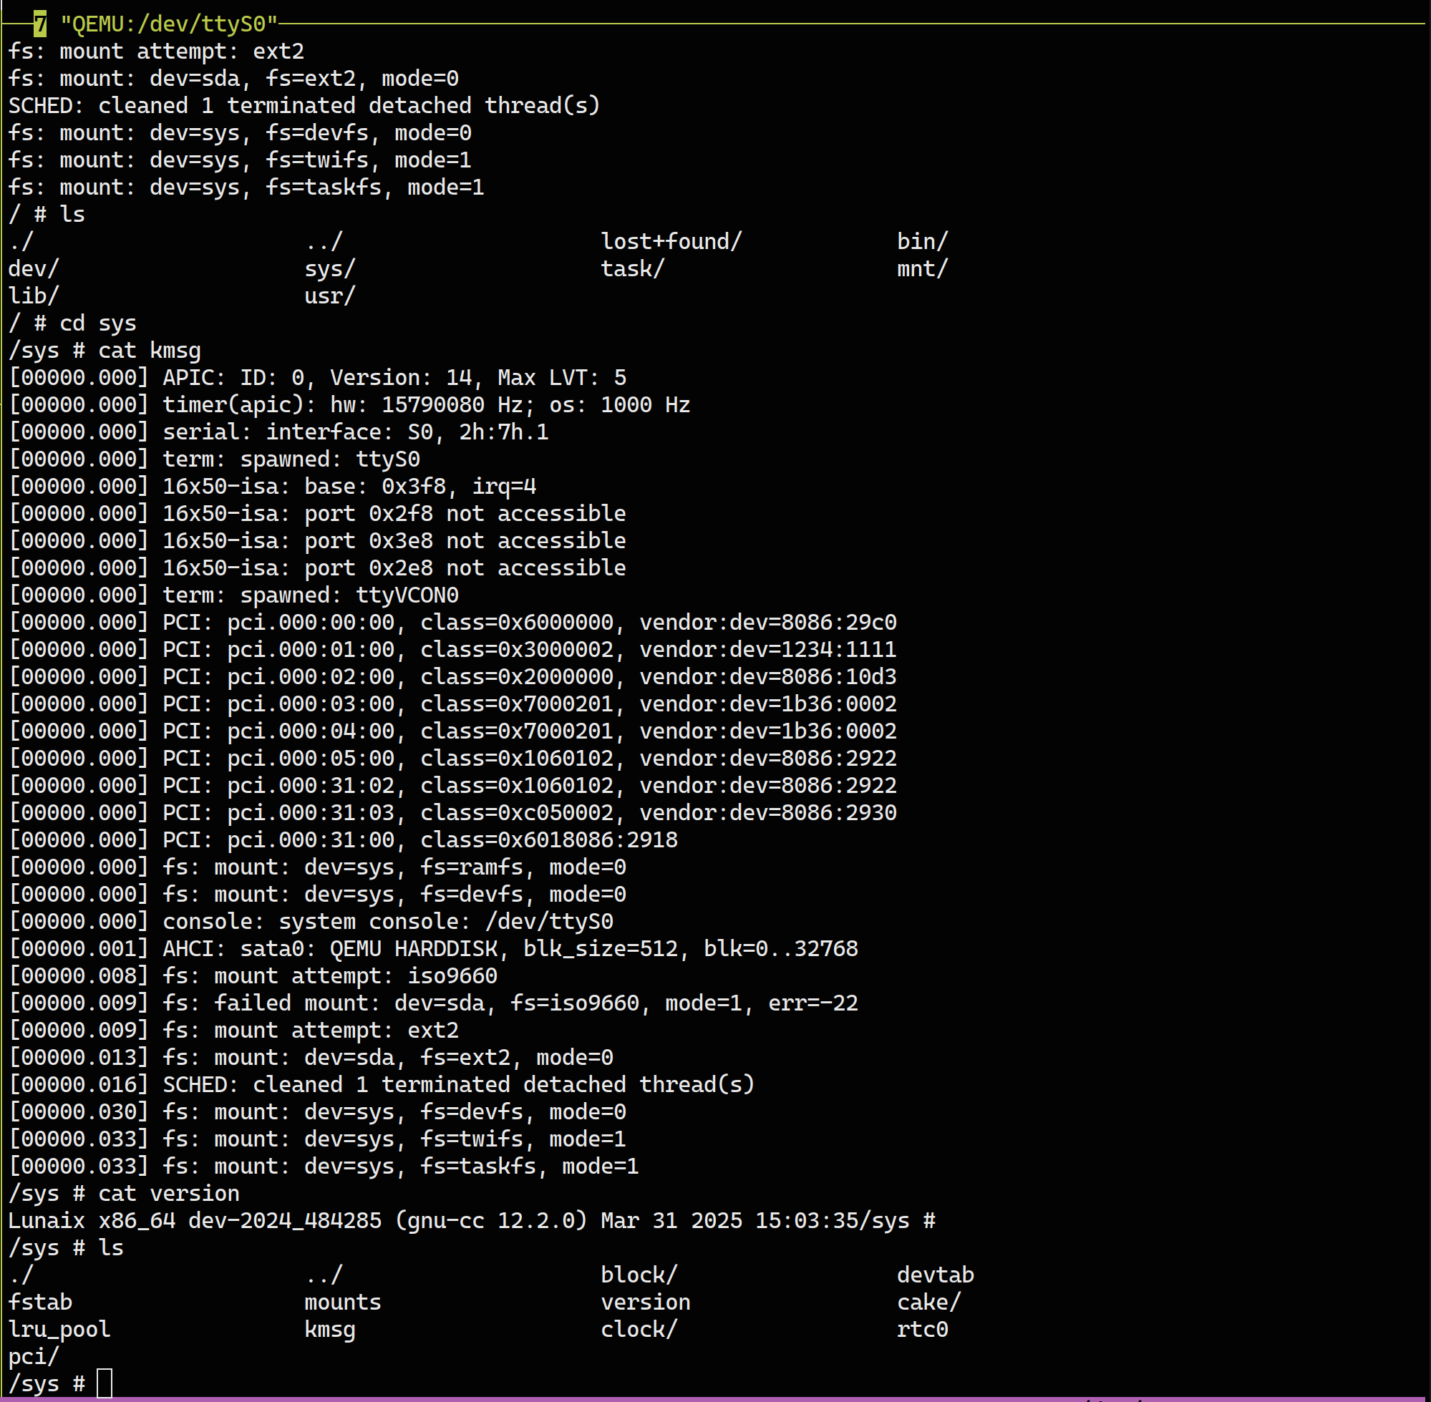The image size is (1431, 1402).
Task: Click the lost+found/ directory entry
Action: (671, 241)
